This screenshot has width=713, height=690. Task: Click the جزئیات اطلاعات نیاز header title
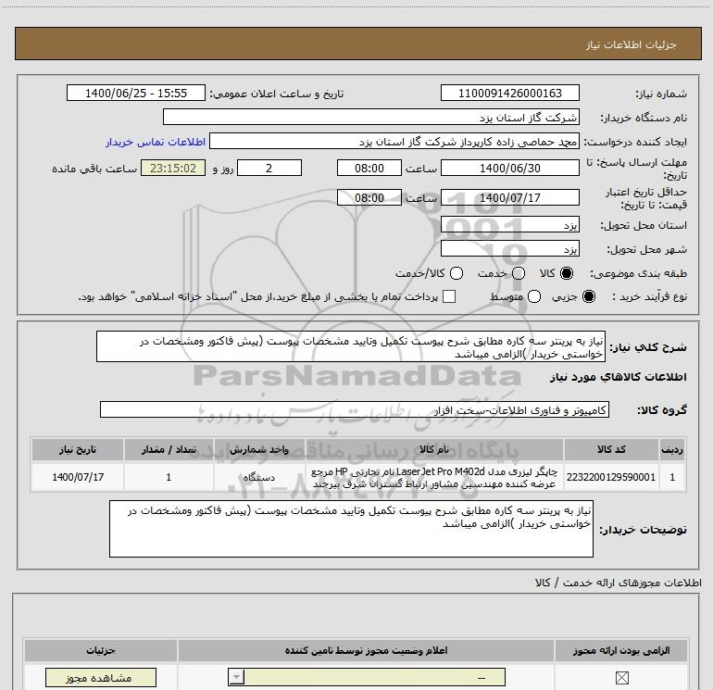point(631,44)
